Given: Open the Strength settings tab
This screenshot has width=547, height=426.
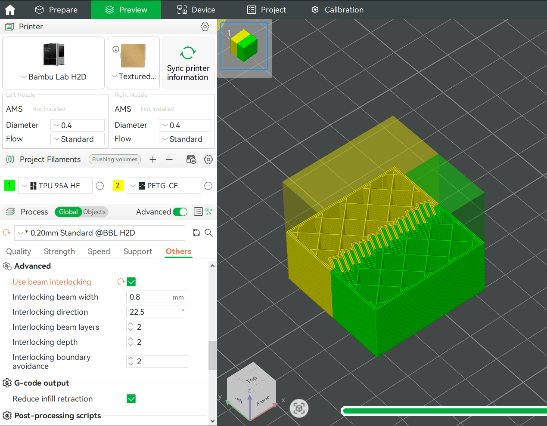Looking at the screenshot, I should pyautogui.click(x=59, y=251).
